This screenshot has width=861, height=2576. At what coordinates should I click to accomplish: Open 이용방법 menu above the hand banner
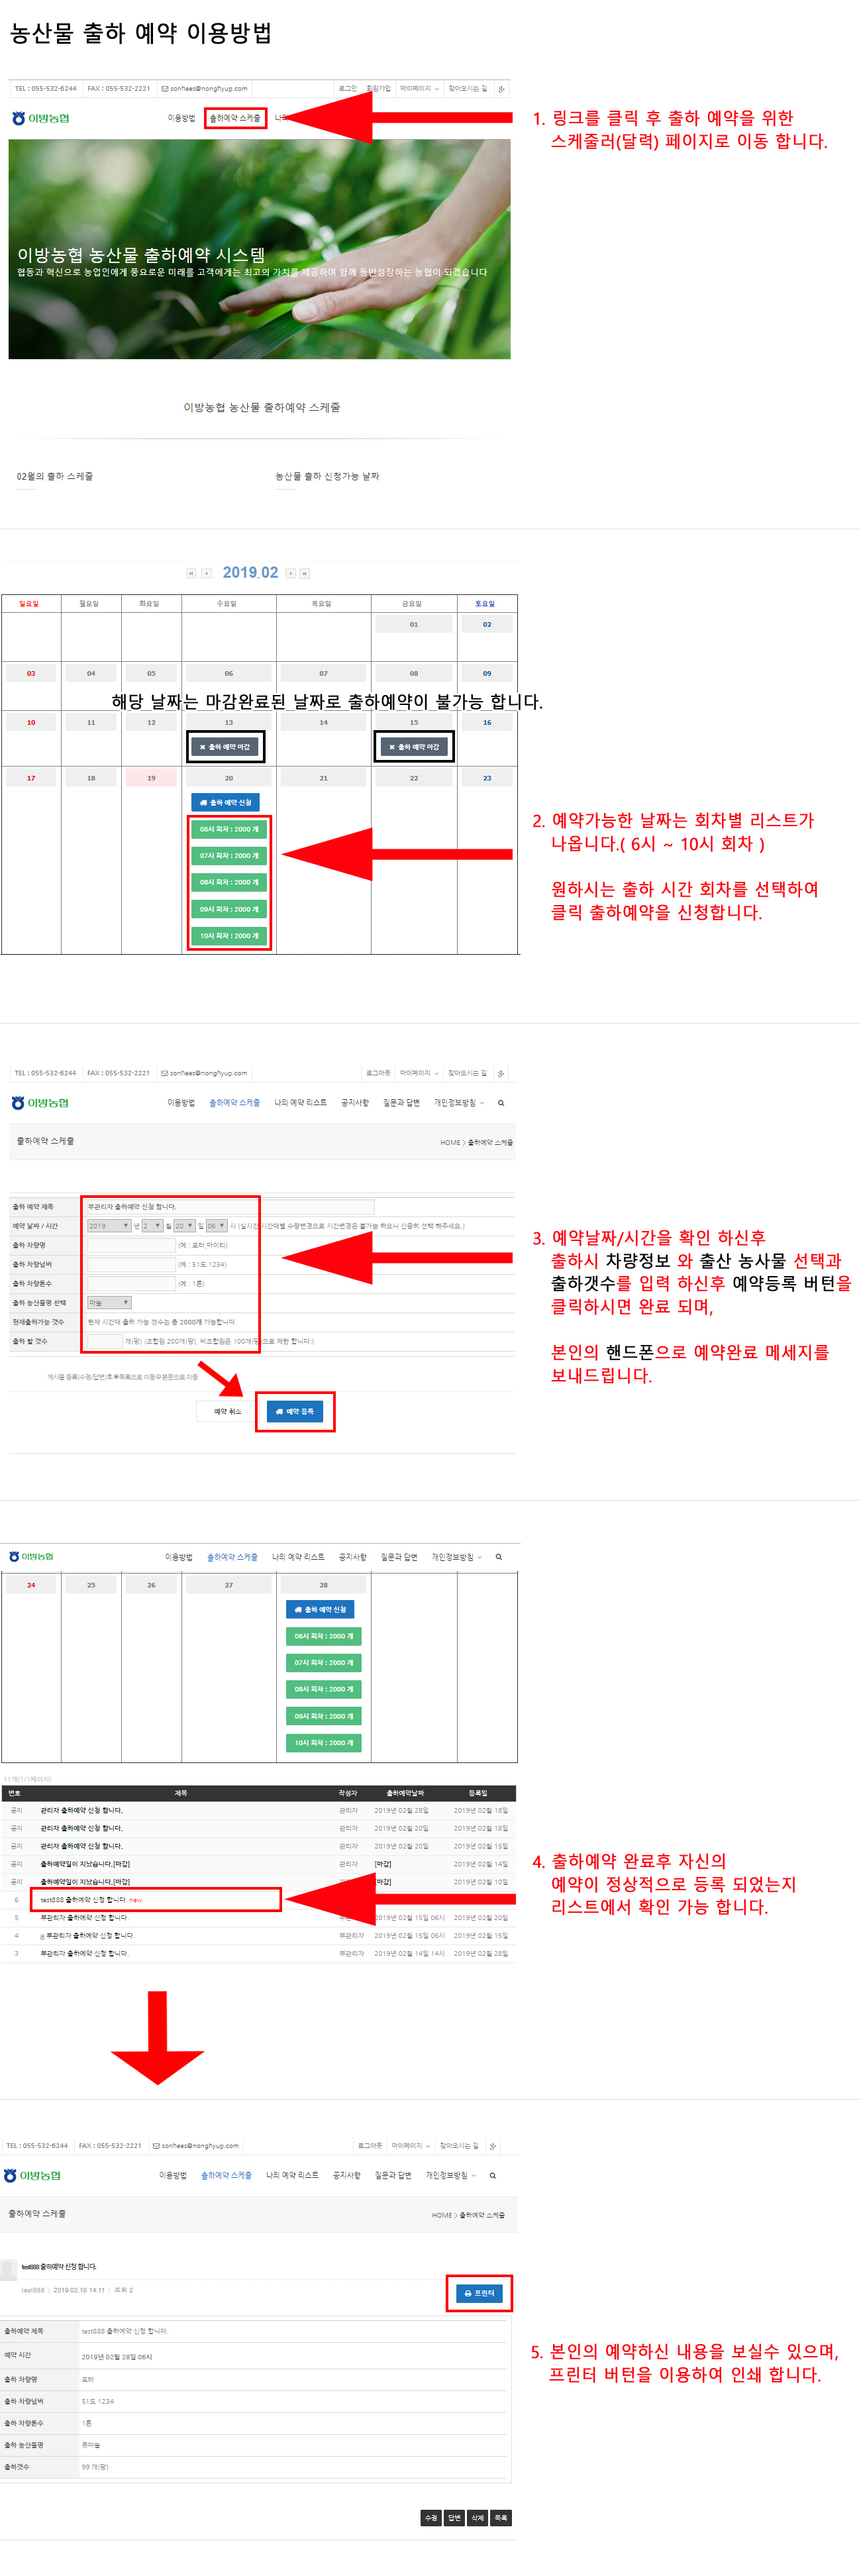[181, 118]
